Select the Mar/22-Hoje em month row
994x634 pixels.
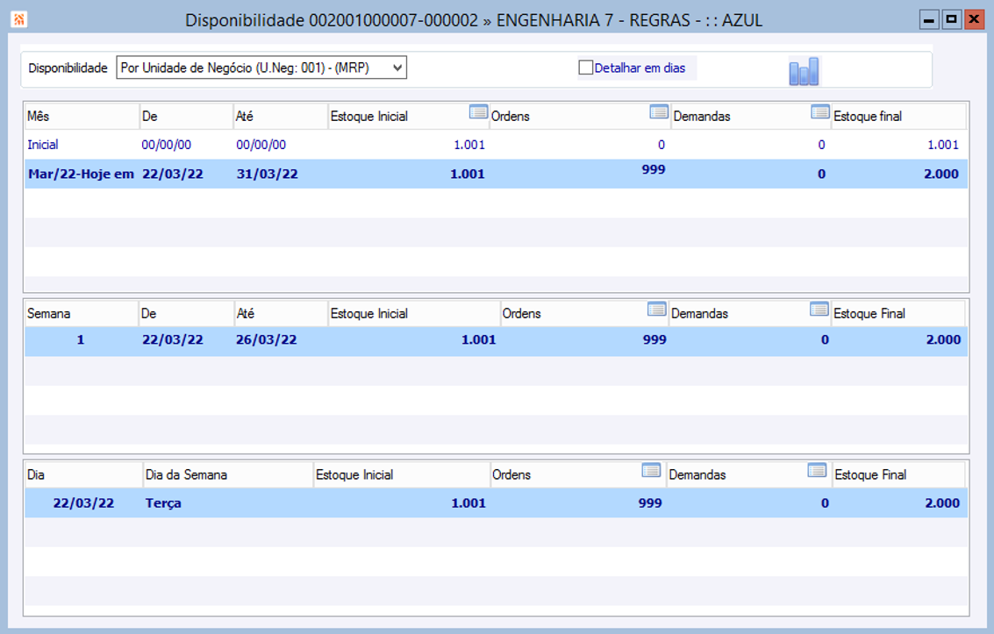click(497, 174)
